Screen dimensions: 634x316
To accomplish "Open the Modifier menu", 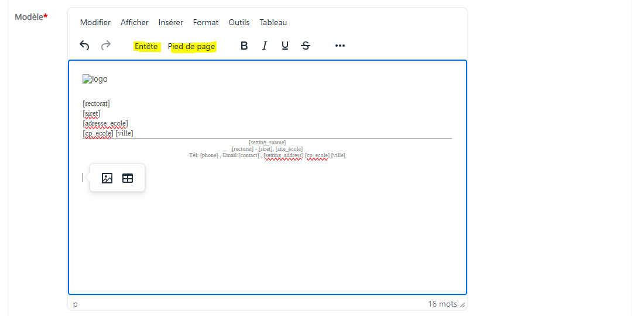I will (x=95, y=22).
